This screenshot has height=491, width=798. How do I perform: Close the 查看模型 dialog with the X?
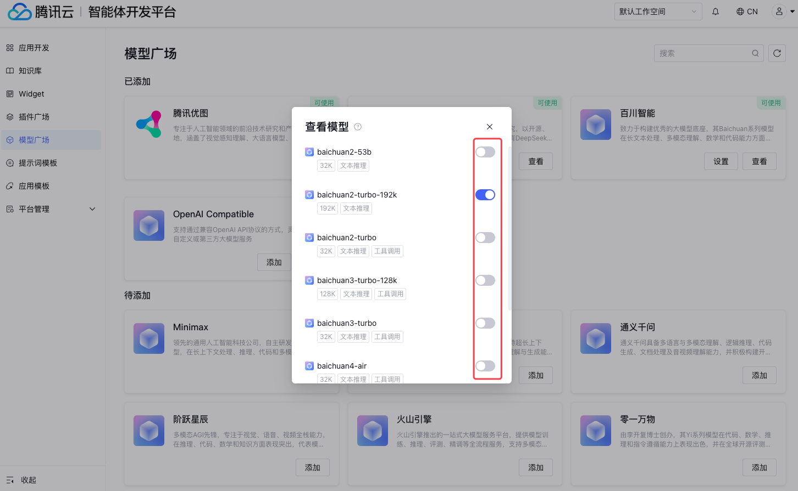tap(490, 127)
